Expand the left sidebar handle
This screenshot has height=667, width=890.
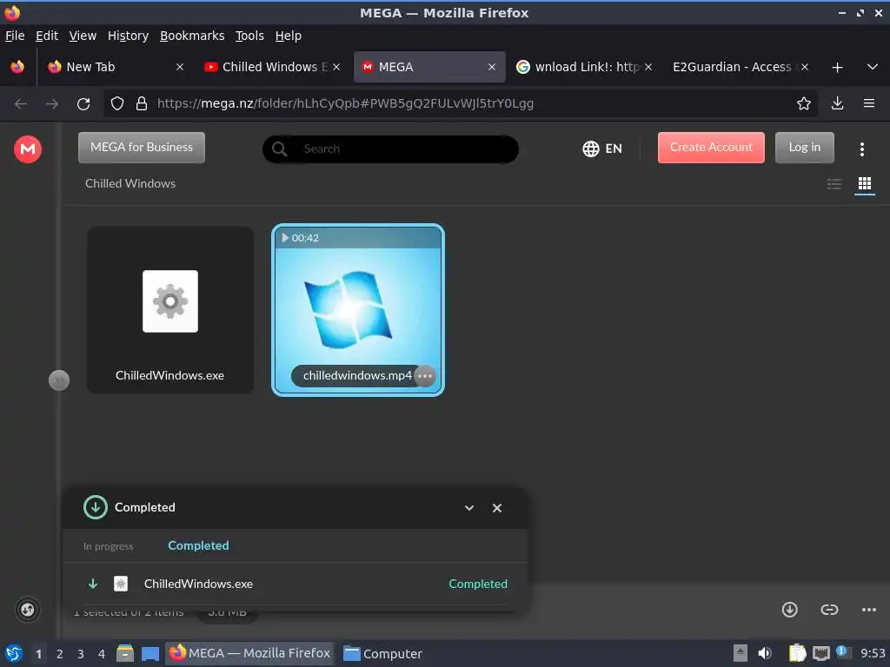coord(59,380)
